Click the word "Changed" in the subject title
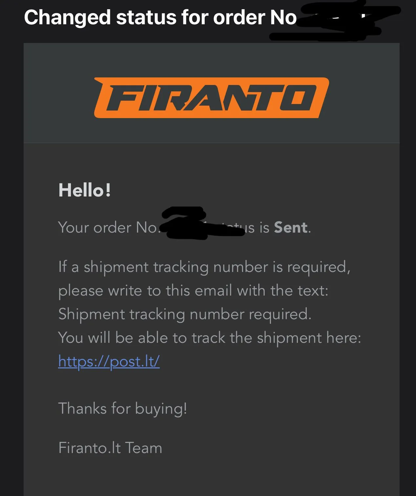Screen dimensions: 416x496 pyautogui.click(x=67, y=17)
